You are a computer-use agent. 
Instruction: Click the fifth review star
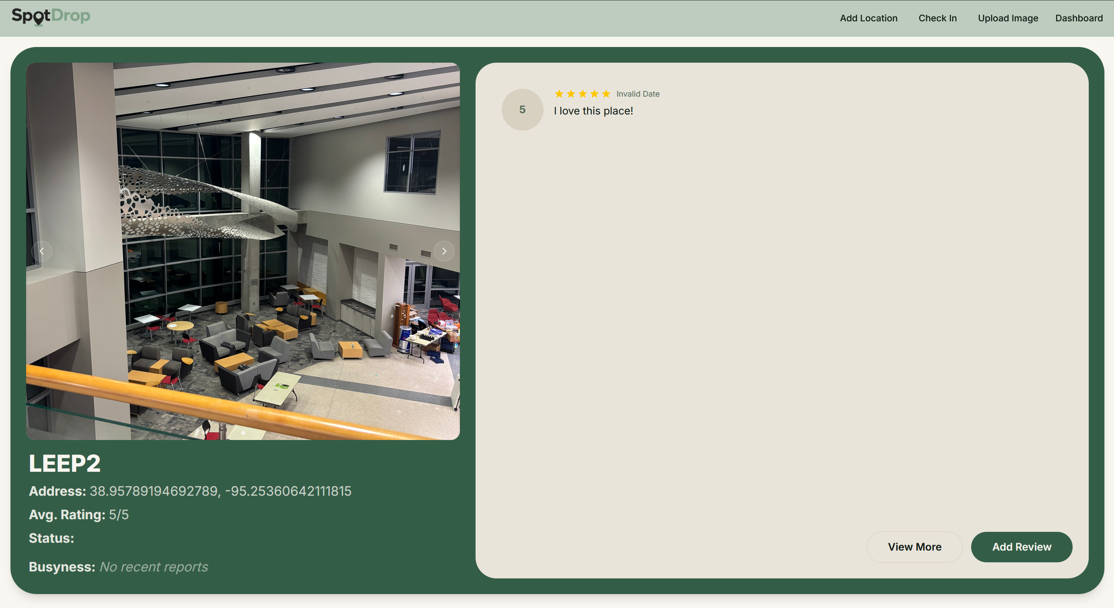tap(606, 94)
